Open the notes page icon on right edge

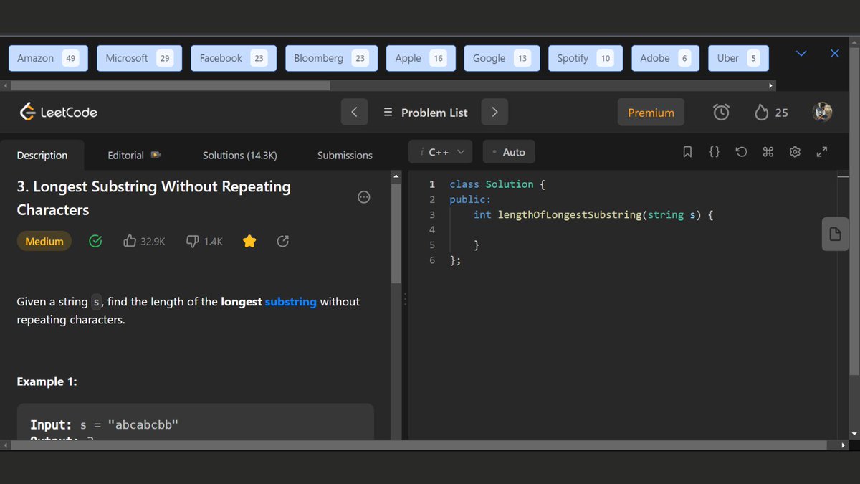835,234
